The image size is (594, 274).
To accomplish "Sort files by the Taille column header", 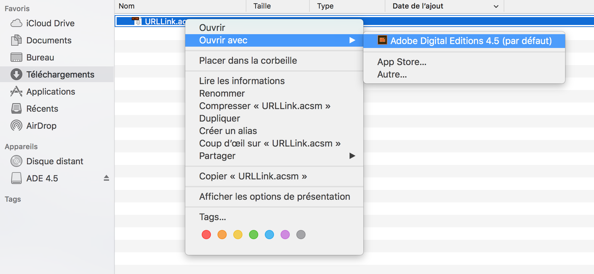I will pyautogui.click(x=262, y=6).
